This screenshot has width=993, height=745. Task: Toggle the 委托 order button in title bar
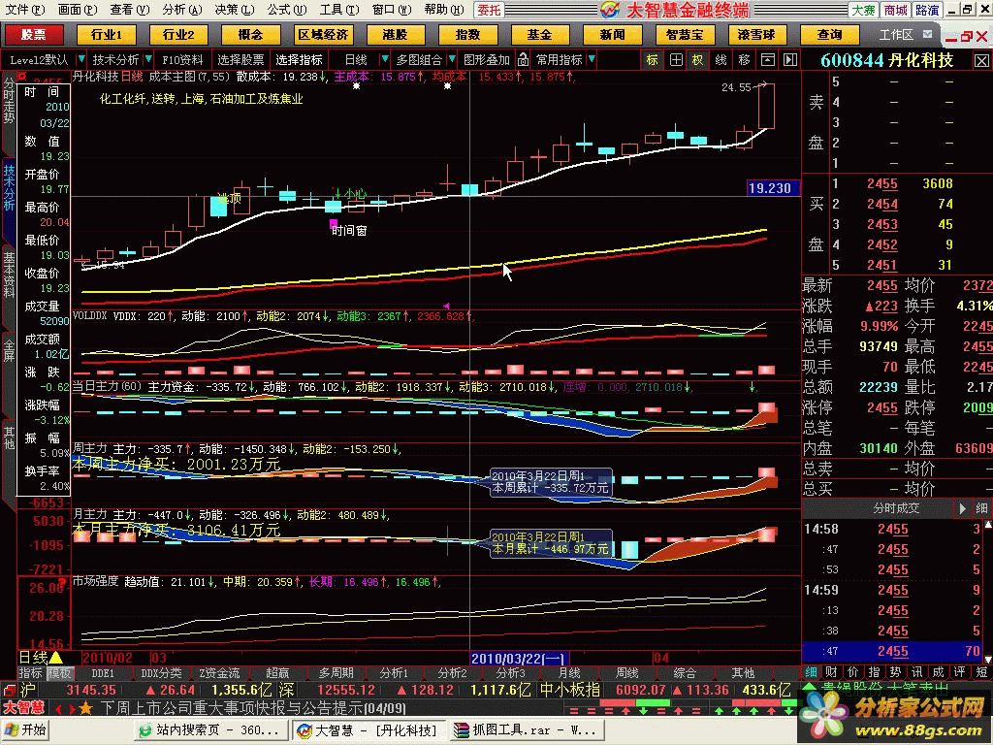[x=489, y=10]
